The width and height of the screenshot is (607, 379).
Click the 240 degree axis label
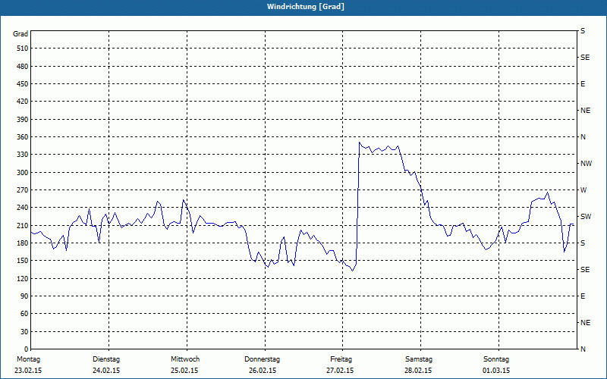click(x=23, y=208)
